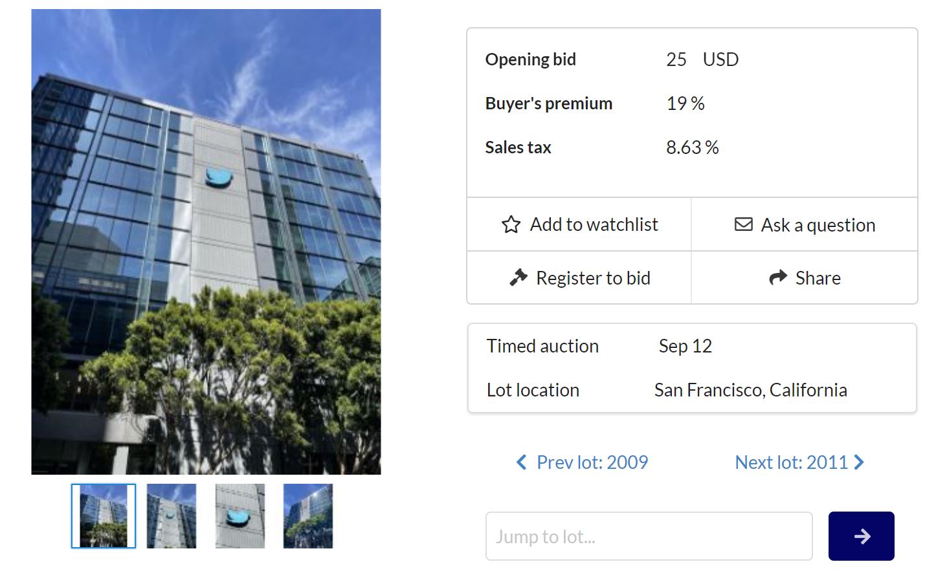
Task: Select the first building thumbnail
Action: click(x=104, y=516)
